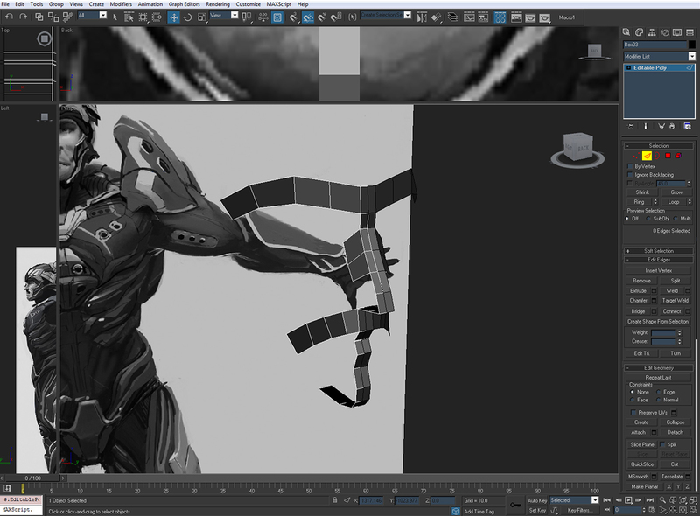The image size is (700, 516).
Task: Open the Utilities command panel tab
Action: (689, 32)
